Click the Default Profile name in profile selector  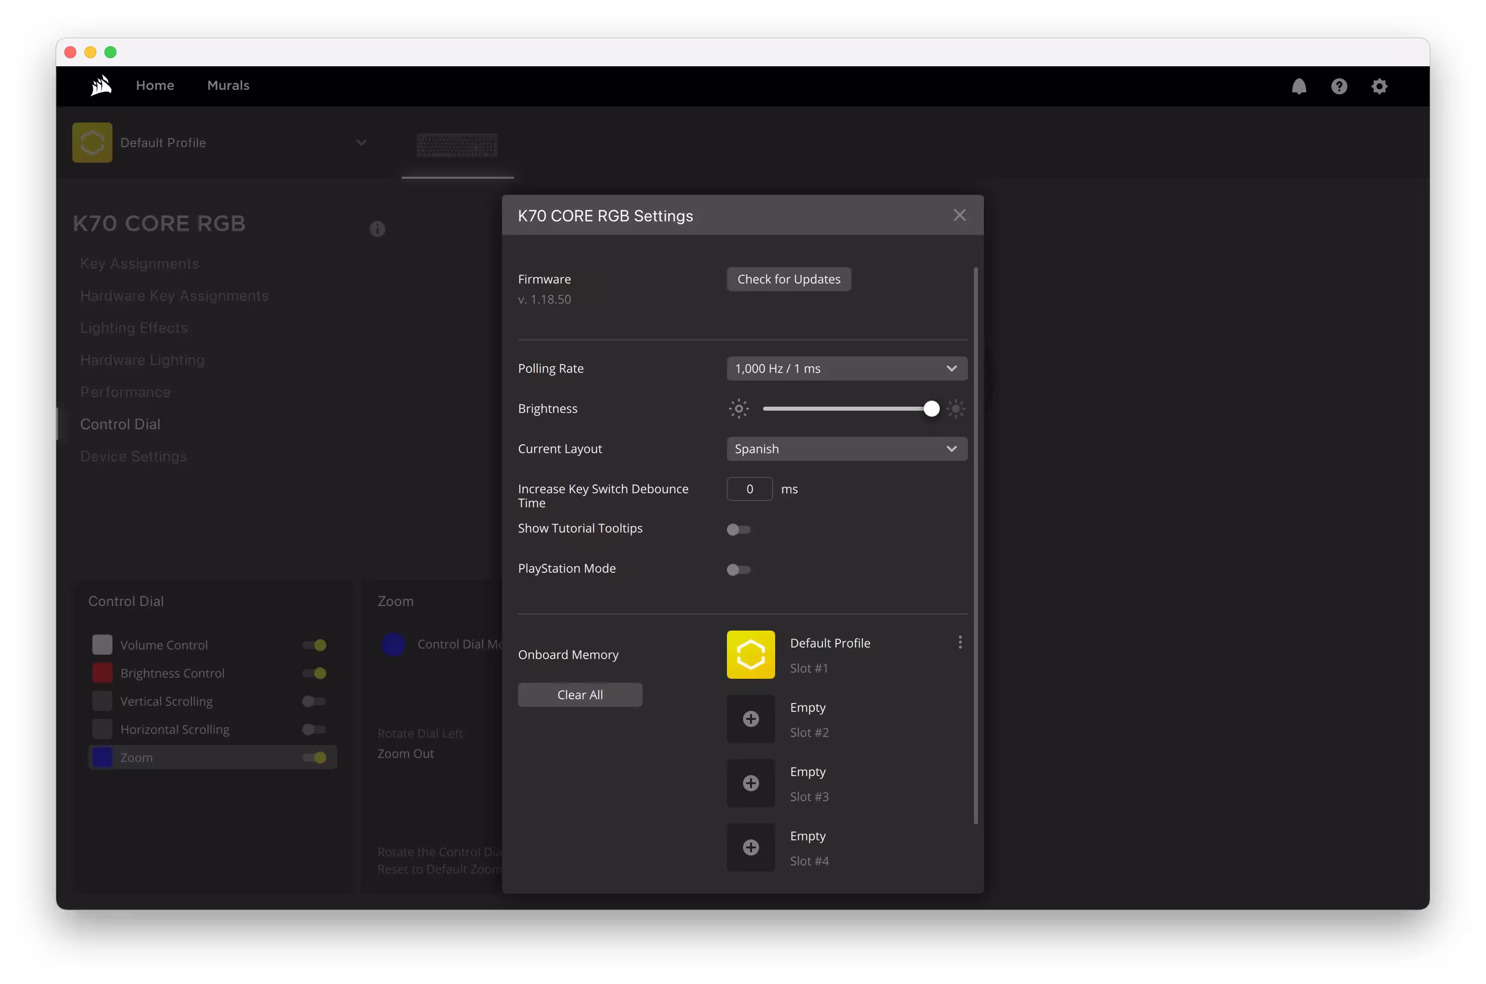163,143
